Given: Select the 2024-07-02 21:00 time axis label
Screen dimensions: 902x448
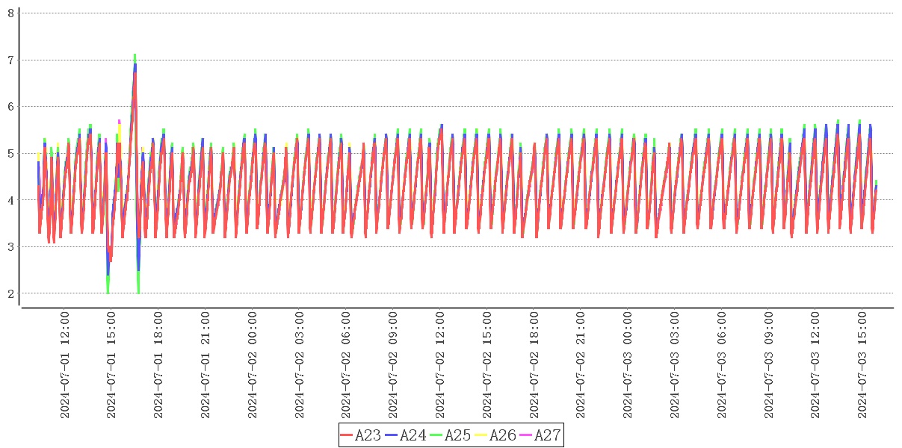Looking at the screenshot, I should pos(581,365).
